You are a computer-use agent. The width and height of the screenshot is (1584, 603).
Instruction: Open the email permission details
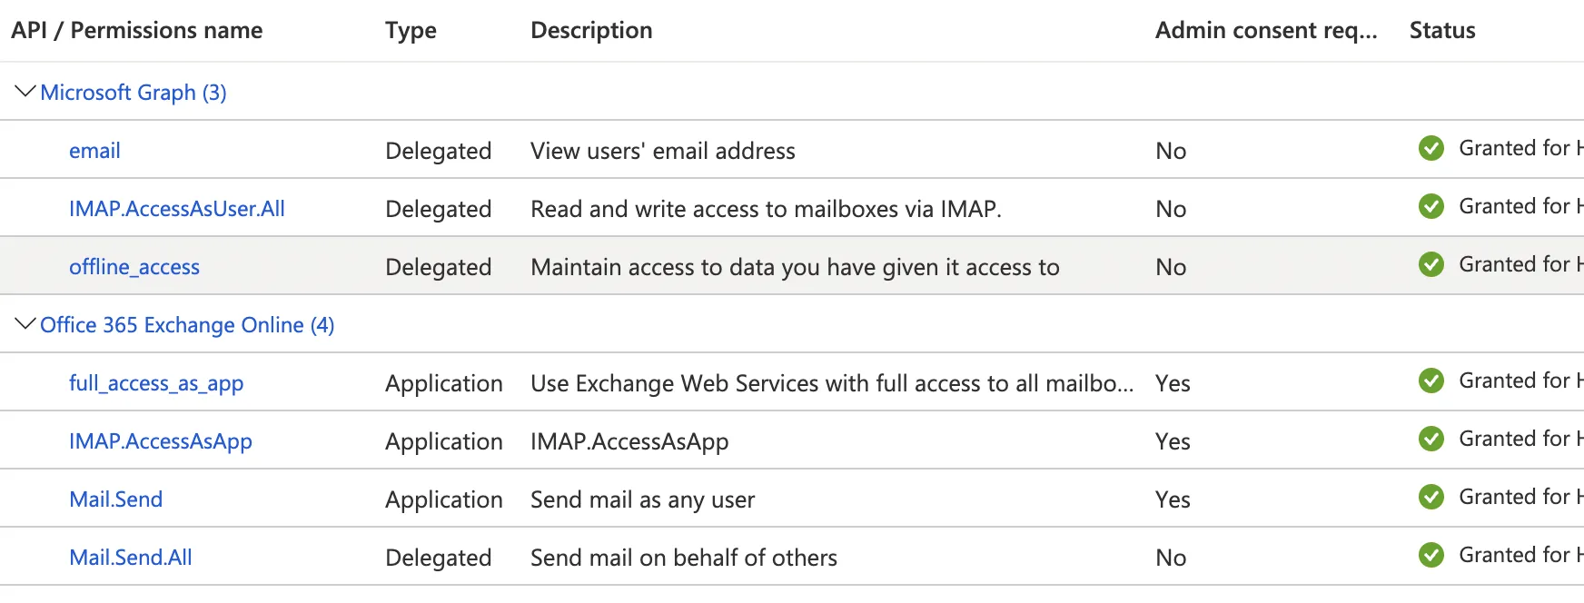coord(94,151)
